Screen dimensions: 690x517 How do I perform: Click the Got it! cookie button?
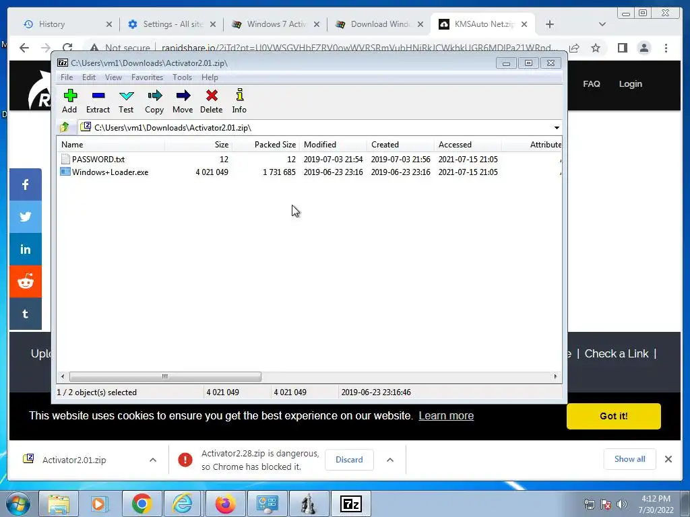coord(613,416)
